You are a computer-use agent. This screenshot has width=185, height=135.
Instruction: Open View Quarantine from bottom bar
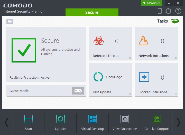pos(125,123)
